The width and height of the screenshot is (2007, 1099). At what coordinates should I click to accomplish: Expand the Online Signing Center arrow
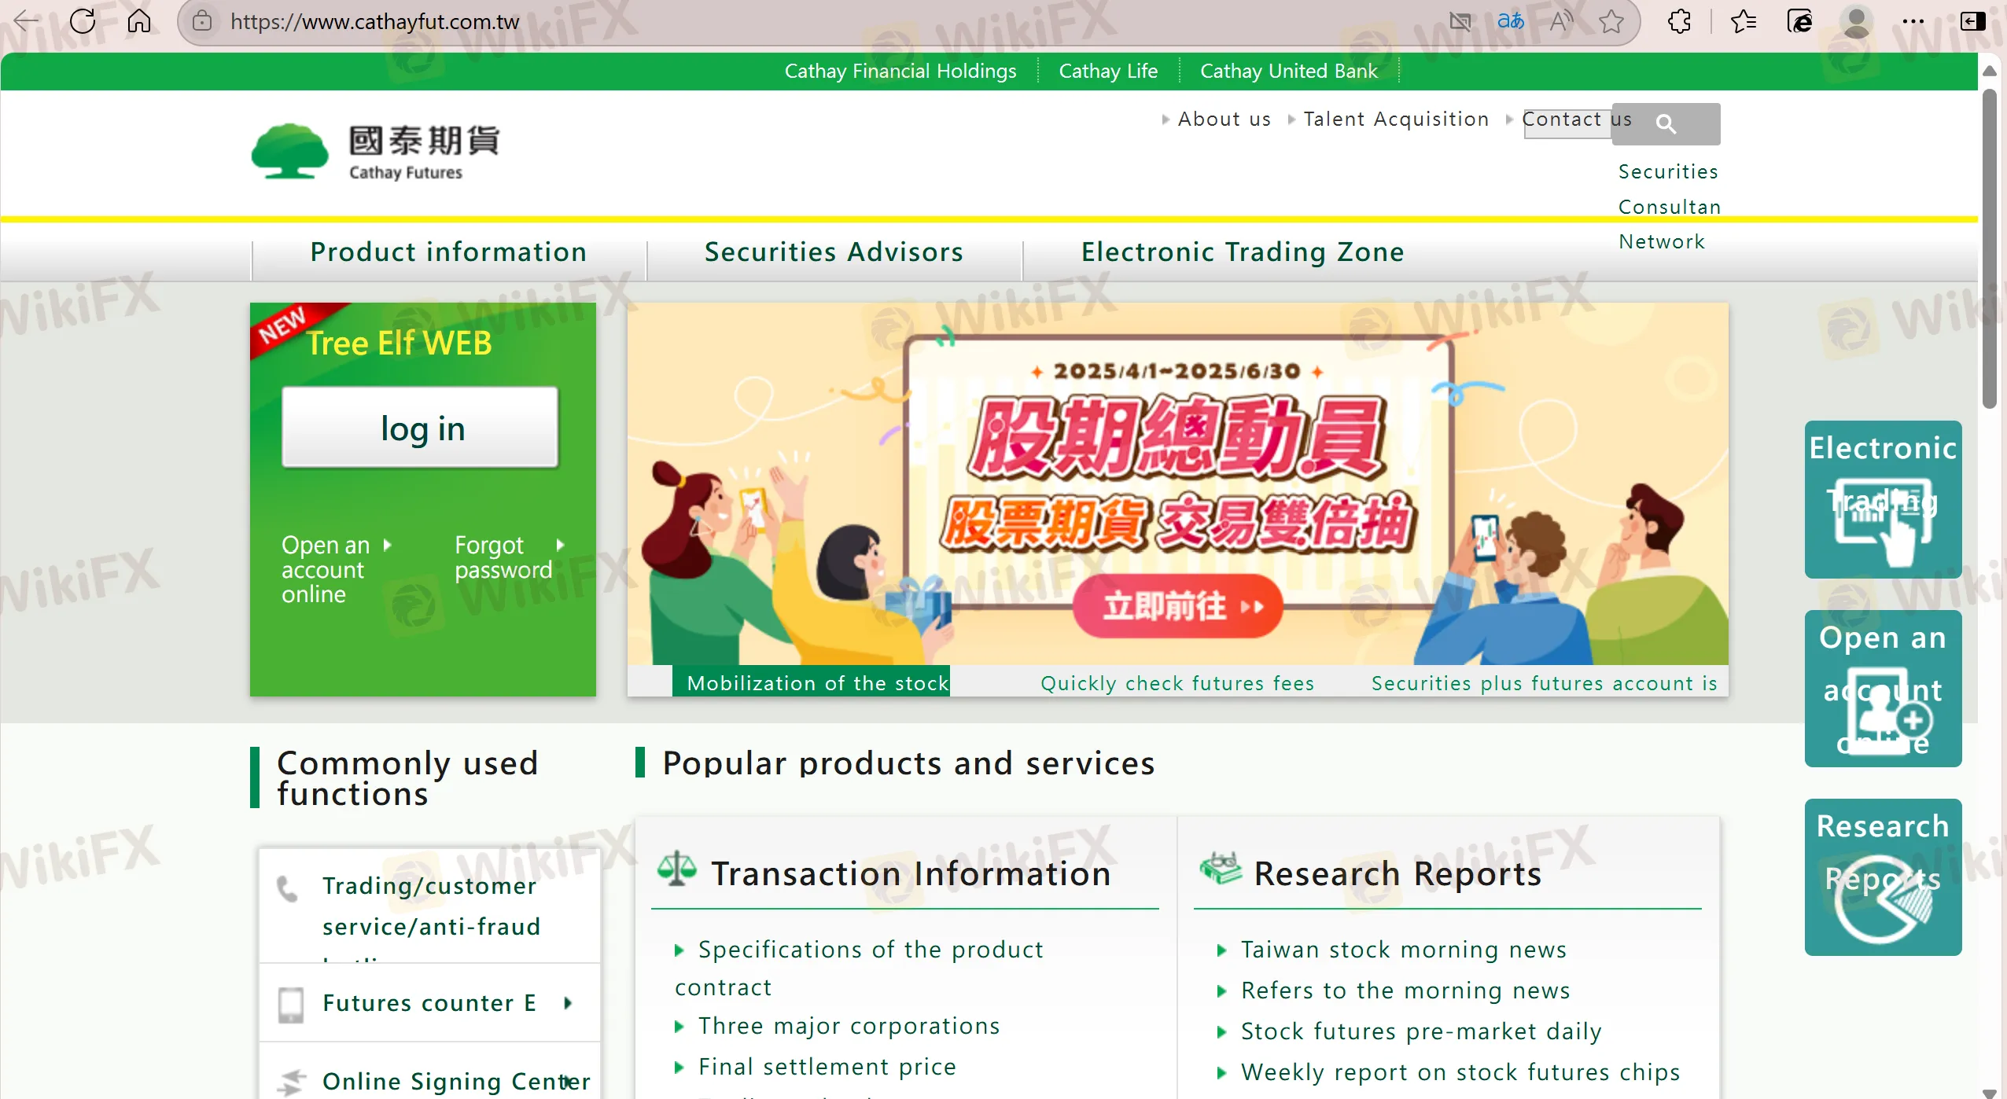pos(568,1082)
